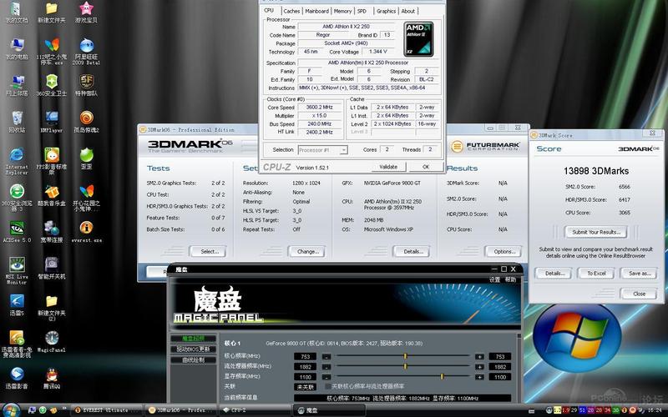The width and height of the screenshot is (668, 417).
Task: Open the 迅雷5 desktop icon
Action: [17, 304]
